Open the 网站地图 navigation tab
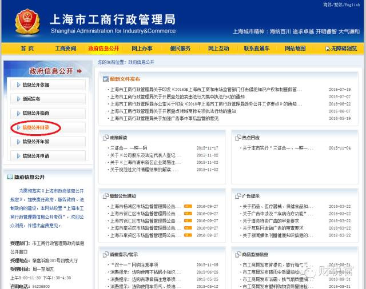Image resolution: width=366 pixels, height=289 pixels. click(x=295, y=49)
